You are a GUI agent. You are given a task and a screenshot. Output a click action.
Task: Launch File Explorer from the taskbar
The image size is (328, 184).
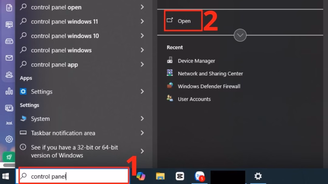click(x=160, y=176)
